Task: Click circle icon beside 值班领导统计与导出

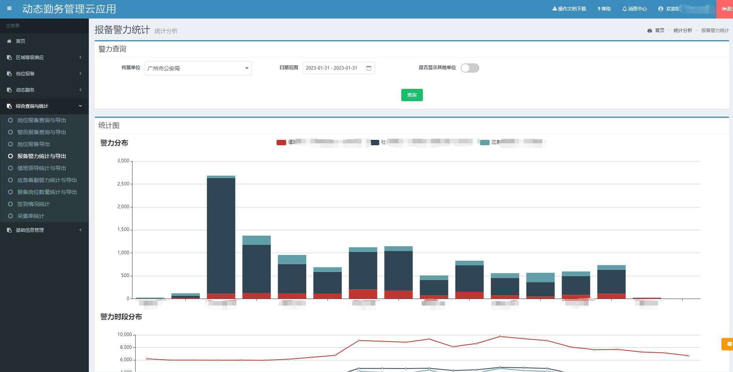Action: [10, 168]
